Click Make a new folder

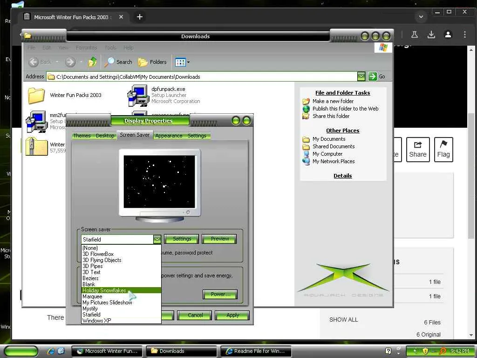click(x=333, y=101)
